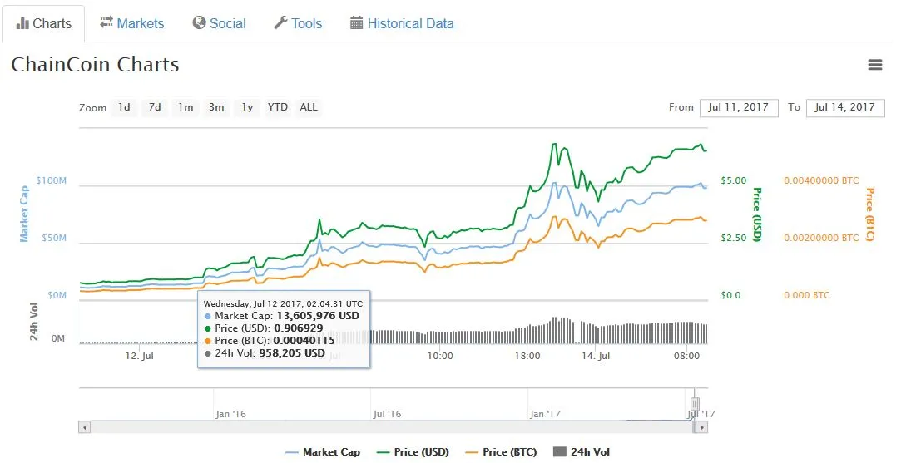The width and height of the screenshot is (911, 463).
Task: Click the tooltip Market Cap value 13,605,976 USD
Action: coord(318,316)
